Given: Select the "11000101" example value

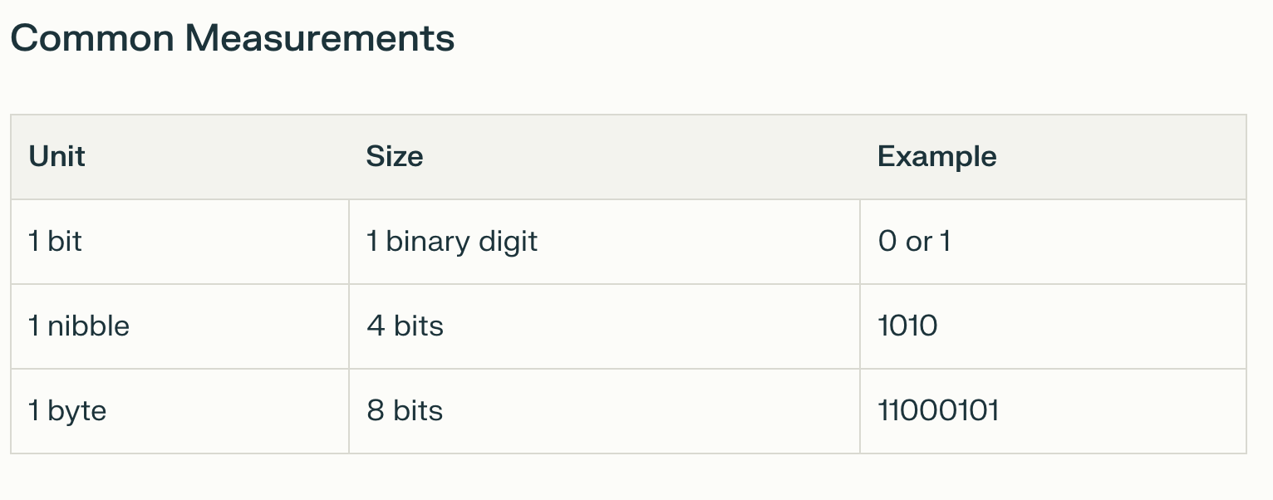Looking at the screenshot, I should pyautogui.click(x=938, y=411).
